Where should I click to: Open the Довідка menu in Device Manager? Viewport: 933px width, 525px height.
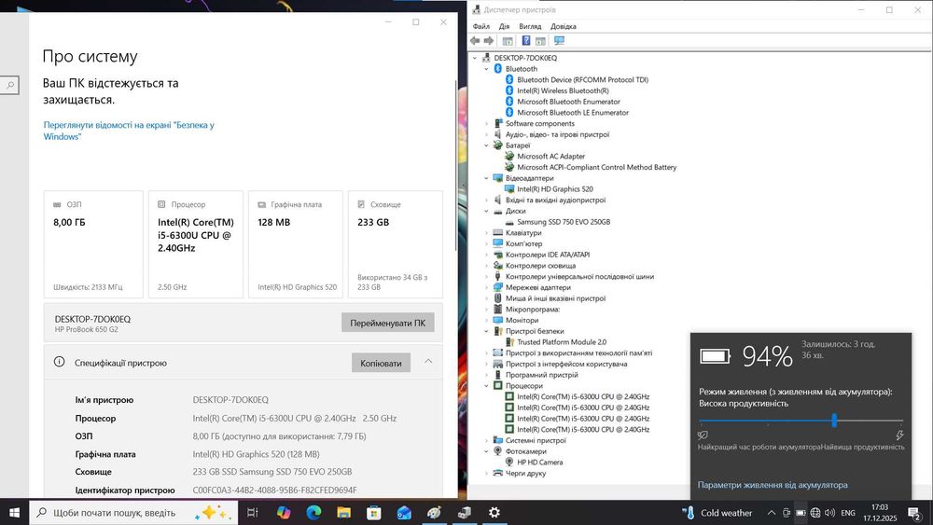pyautogui.click(x=563, y=26)
